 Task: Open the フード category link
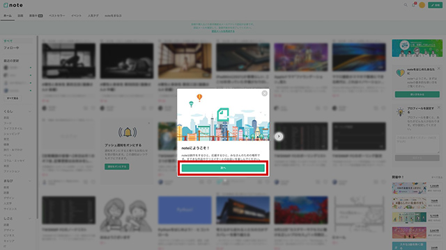8,123
